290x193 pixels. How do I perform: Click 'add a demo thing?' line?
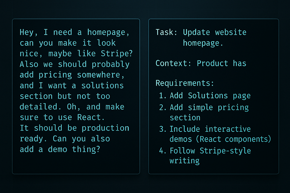[x=60, y=149]
